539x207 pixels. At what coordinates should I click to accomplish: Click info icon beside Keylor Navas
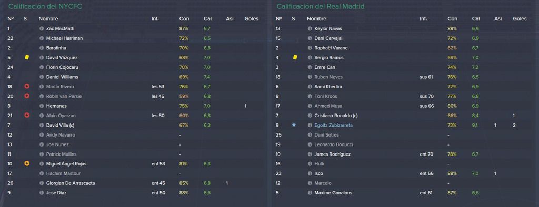(310, 29)
